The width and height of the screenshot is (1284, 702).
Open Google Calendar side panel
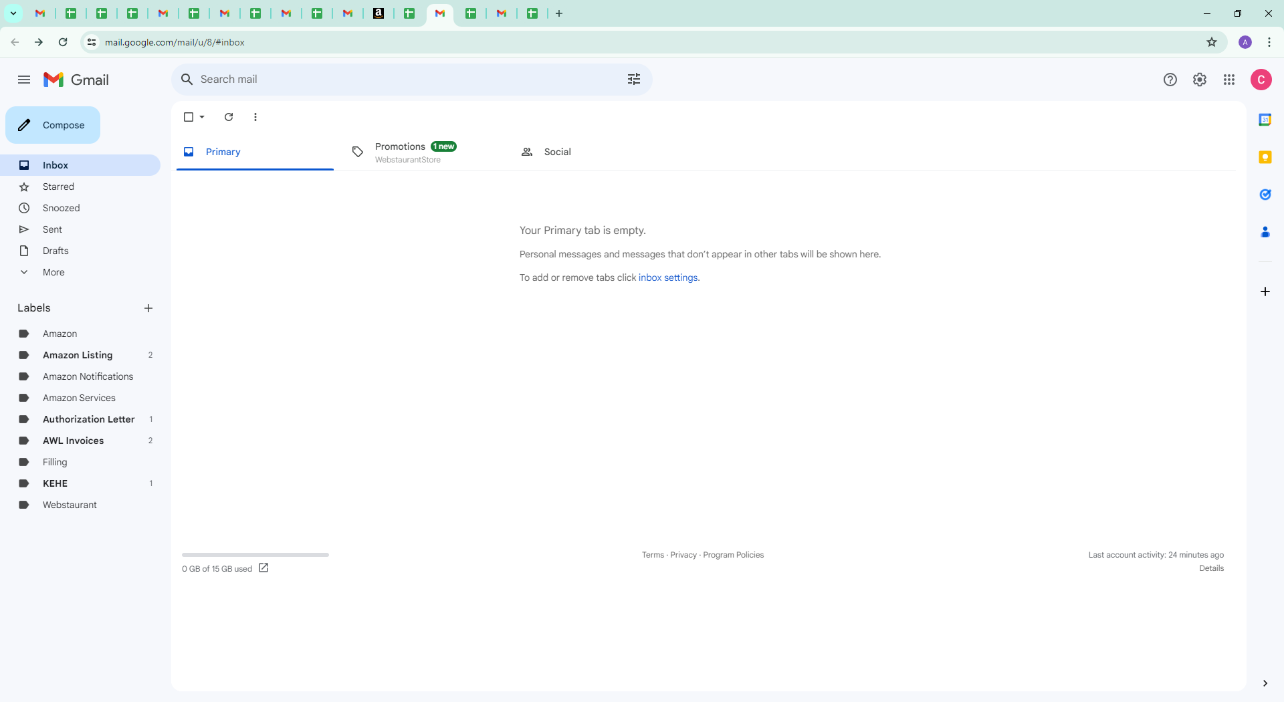click(1265, 120)
